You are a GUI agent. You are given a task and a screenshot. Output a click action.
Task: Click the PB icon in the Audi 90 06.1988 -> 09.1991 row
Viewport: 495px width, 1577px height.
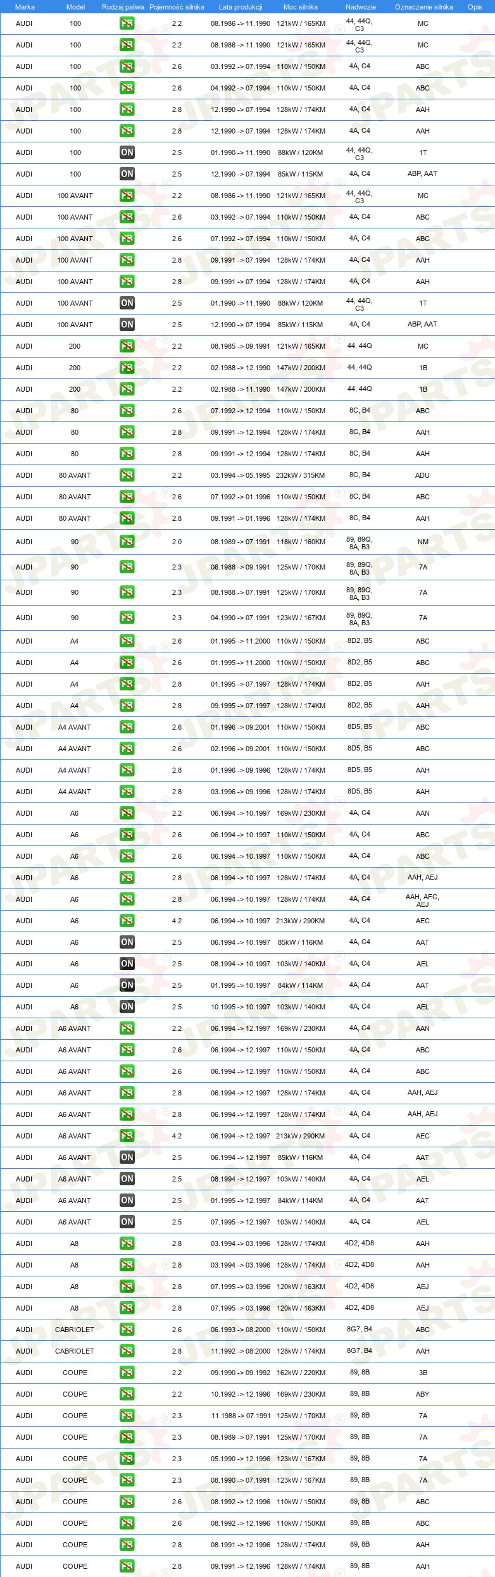click(127, 567)
